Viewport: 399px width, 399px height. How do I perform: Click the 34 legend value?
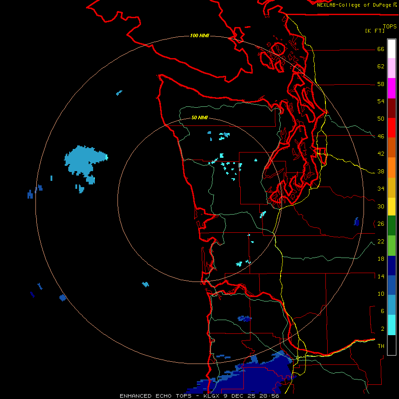pyautogui.click(x=381, y=189)
